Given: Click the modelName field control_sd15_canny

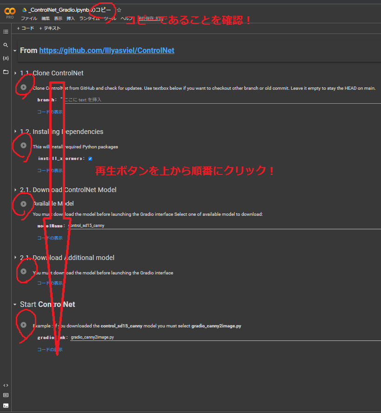Looking at the screenshot, I should coord(225,226).
